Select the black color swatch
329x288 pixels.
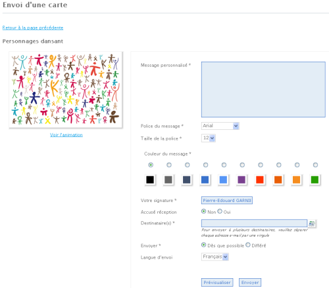pos(150,180)
